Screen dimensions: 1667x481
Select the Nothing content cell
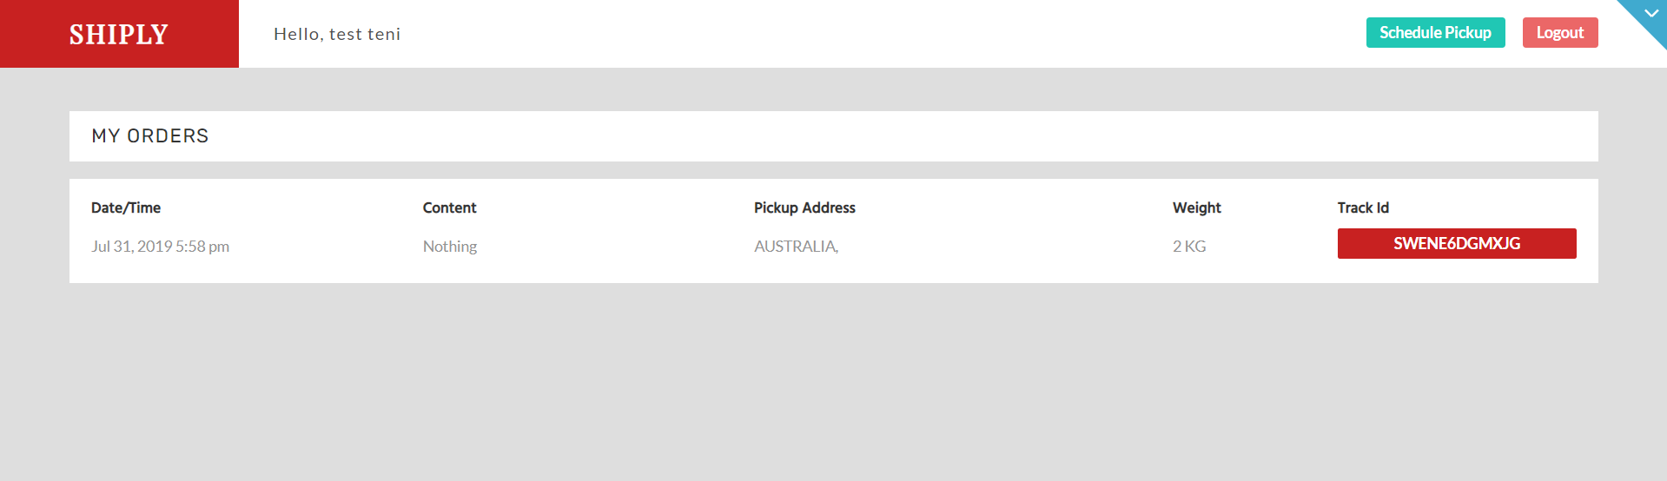pos(450,247)
